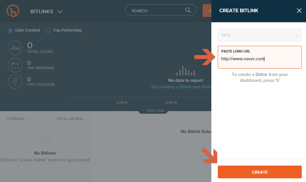306x182 pixels.
Task: Click the 'No data to report' bar chart icon
Action: (x=186, y=71)
